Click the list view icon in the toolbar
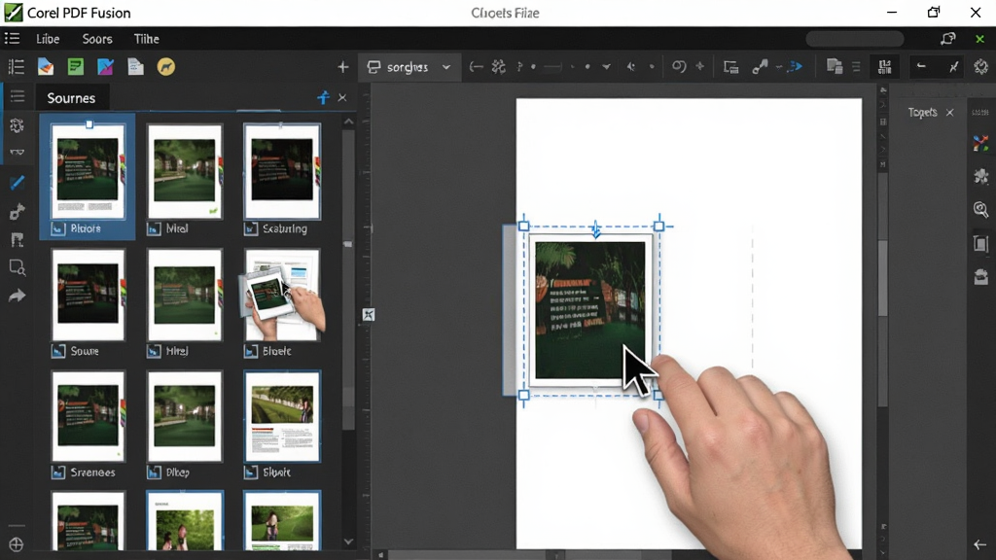The image size is (996, 560). (16, 67)
